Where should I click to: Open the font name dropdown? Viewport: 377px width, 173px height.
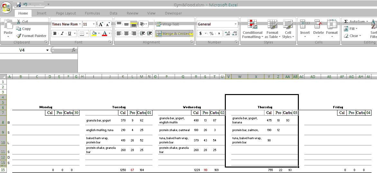coord(80,24)
